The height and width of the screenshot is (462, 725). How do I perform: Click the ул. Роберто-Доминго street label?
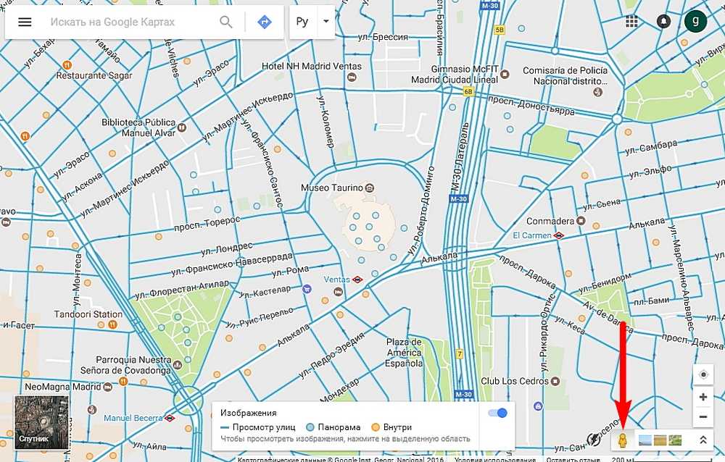point(421,211)
